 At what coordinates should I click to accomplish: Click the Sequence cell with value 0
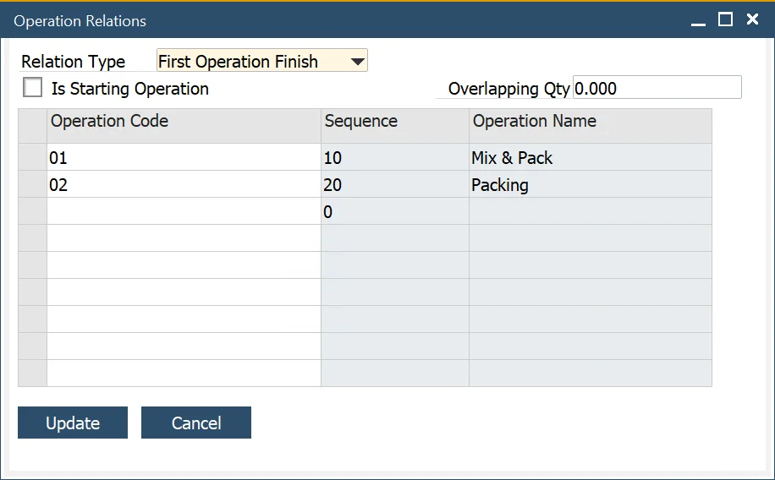point(394,212)
